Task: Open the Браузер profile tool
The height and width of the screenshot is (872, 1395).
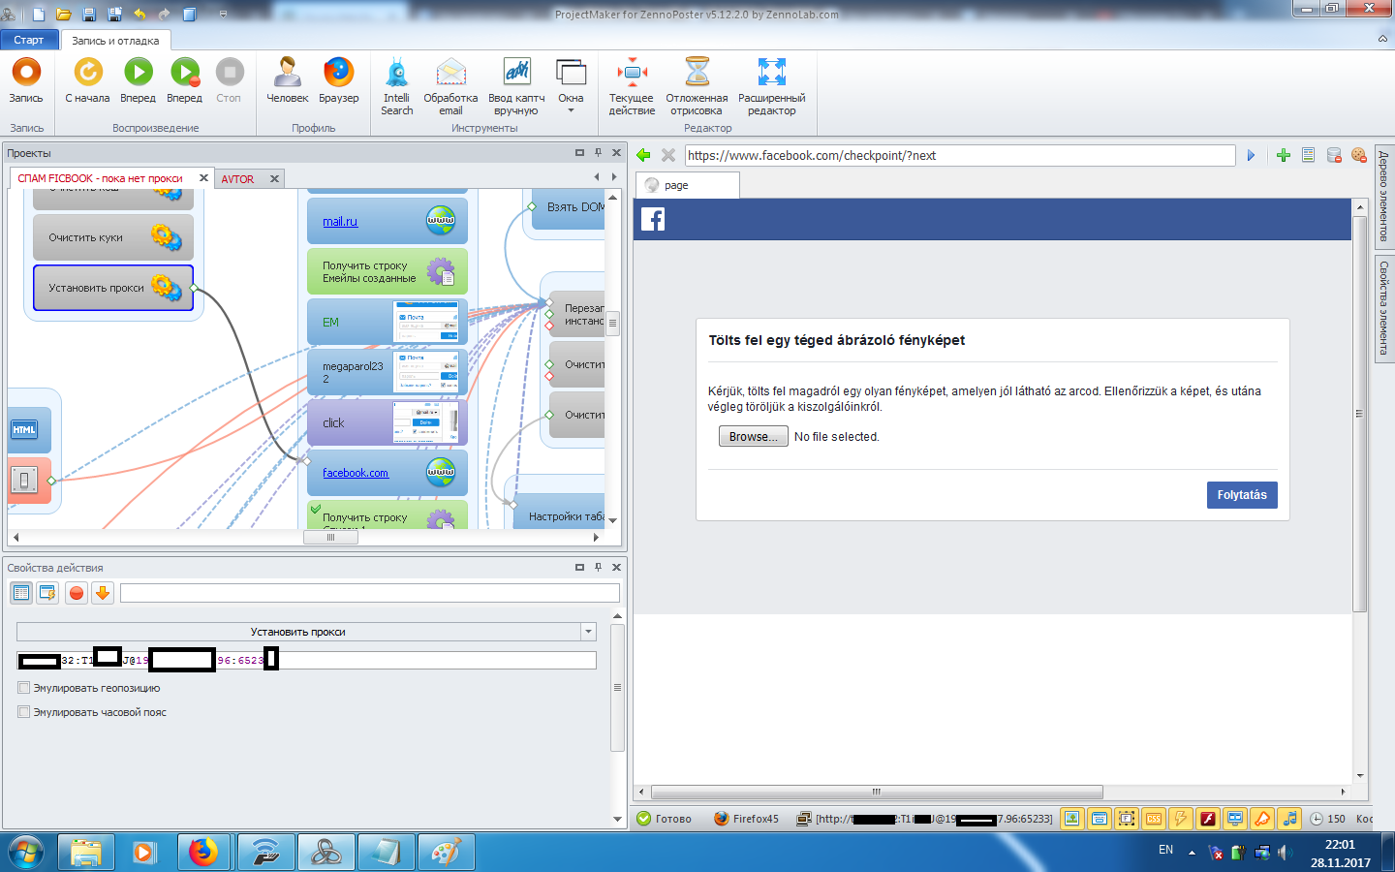Action: 338,80
